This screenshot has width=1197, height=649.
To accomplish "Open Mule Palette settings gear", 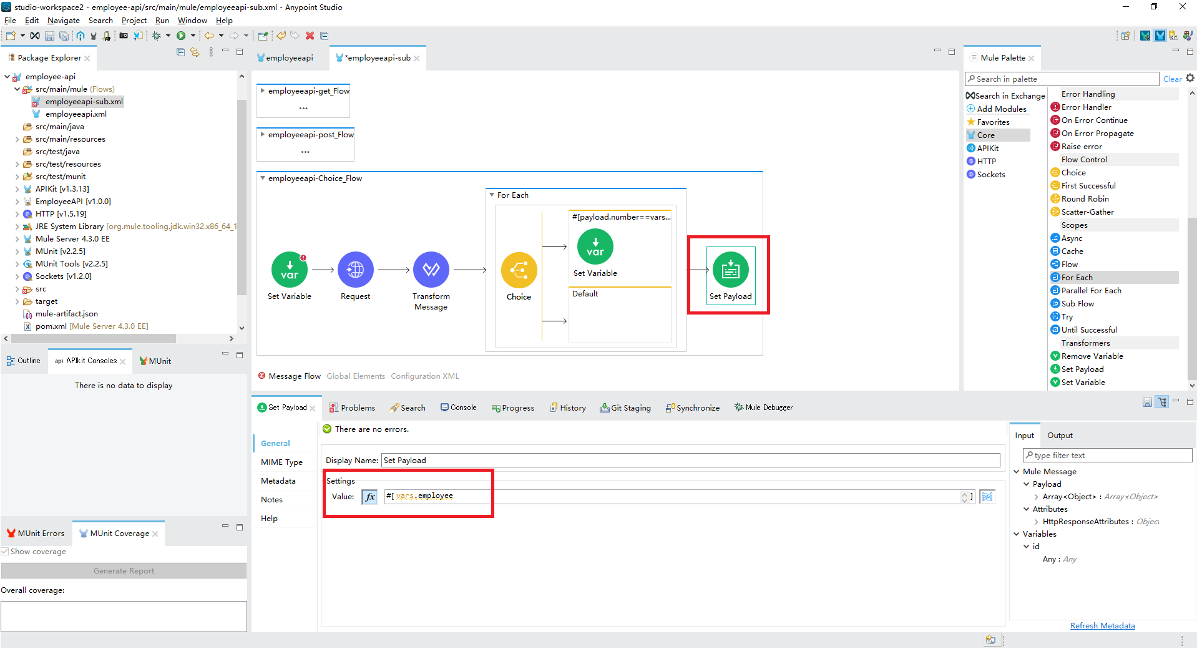I will [x=1190, y=78].
